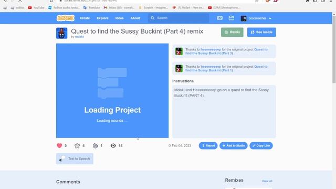Stop page loading in the browser toolbar
336x189 pixels.
pyautogui.click(x=20, y=1)
